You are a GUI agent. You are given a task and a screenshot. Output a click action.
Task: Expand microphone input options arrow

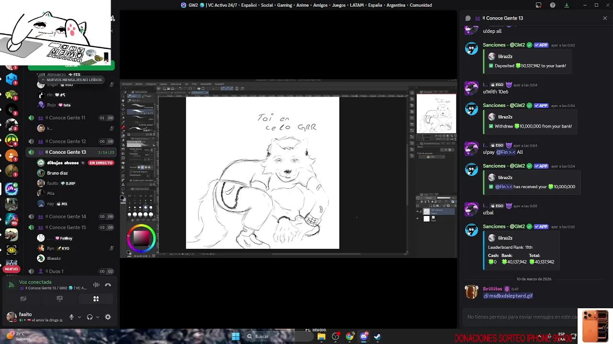pos(79,317)
